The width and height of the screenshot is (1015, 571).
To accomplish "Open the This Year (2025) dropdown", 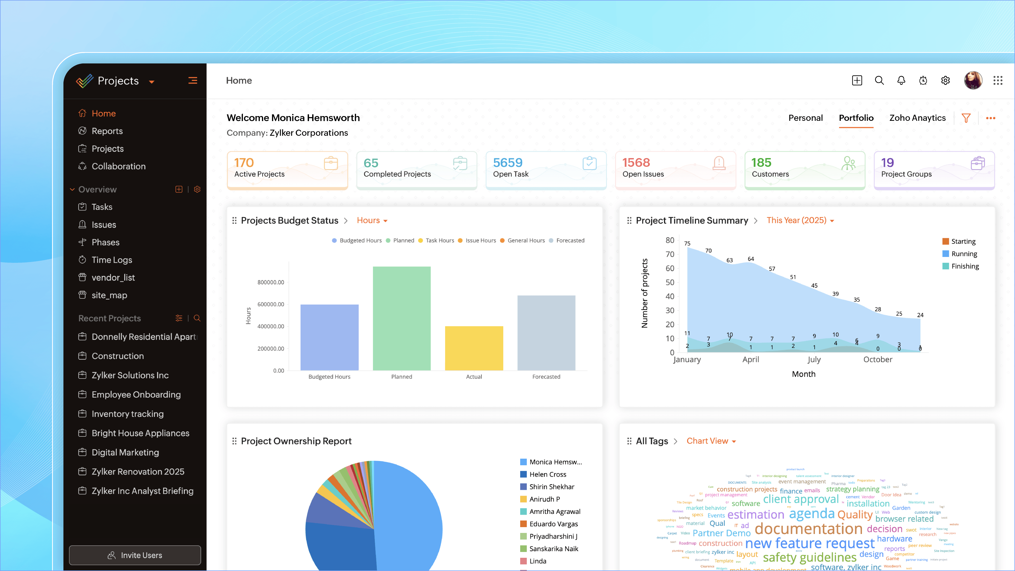I will coord(800,220).
